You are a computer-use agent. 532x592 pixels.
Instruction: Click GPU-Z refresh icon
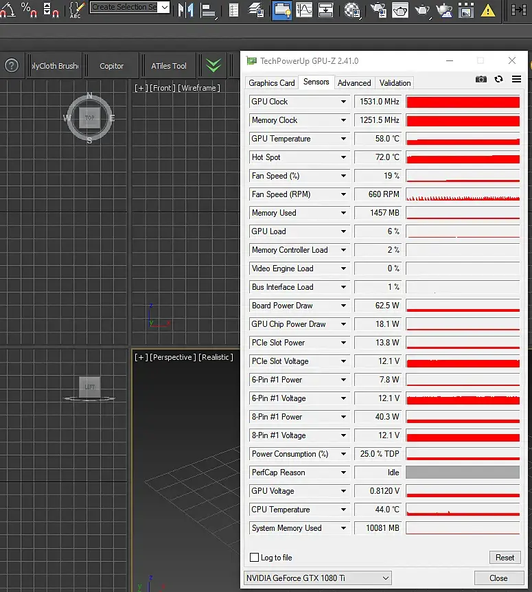tap(499, 79)
